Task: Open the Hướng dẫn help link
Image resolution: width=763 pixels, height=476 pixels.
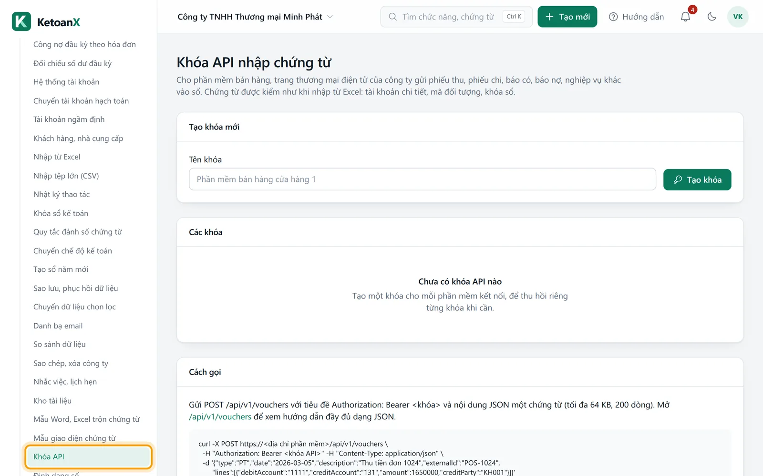Action: [x=636, y=17]
